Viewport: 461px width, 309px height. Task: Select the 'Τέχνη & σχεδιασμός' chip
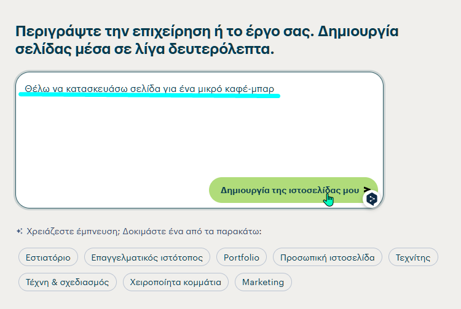68,282
